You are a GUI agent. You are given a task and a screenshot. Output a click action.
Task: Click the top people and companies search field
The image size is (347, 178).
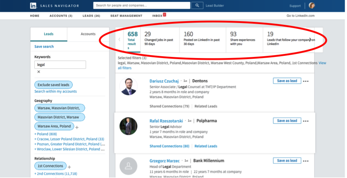pyautogui.click(x=142, y=5)
